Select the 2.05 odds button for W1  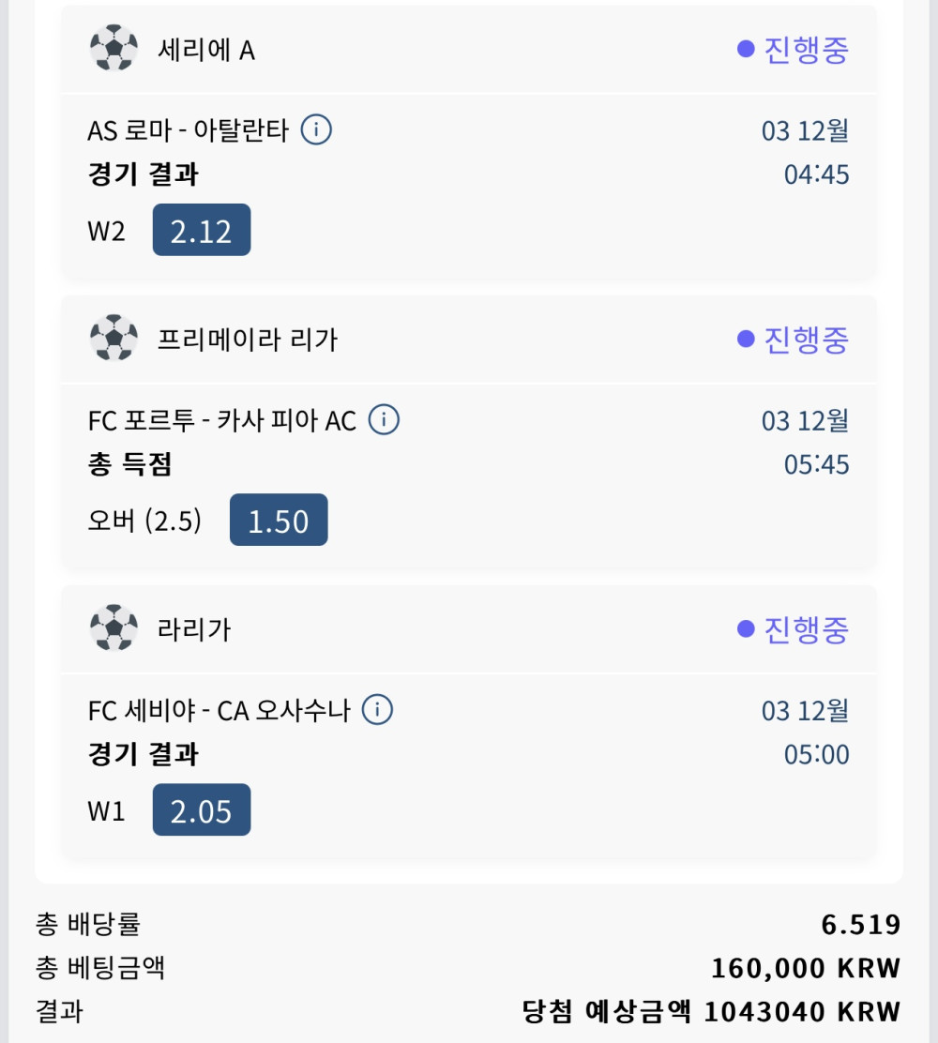pyautogui.click(x=202, y=810)
